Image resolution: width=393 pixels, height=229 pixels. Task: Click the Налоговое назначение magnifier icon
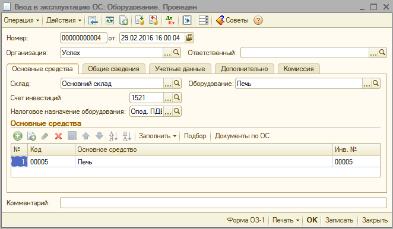pyautogui.click(x=177, y=112)
